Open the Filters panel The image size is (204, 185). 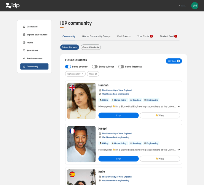point(174,61)
